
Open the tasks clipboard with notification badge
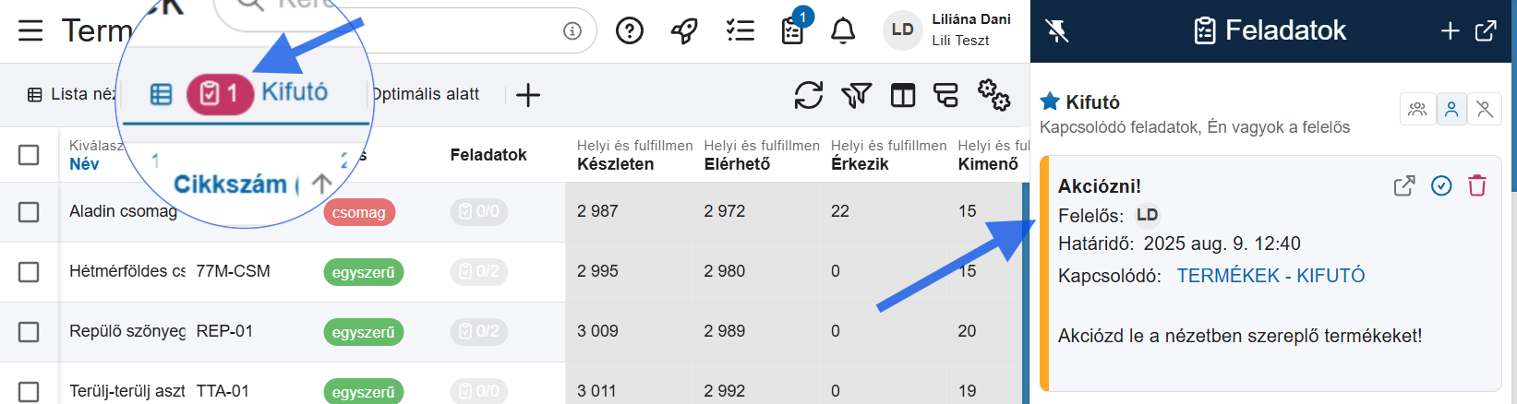point(793,31)
